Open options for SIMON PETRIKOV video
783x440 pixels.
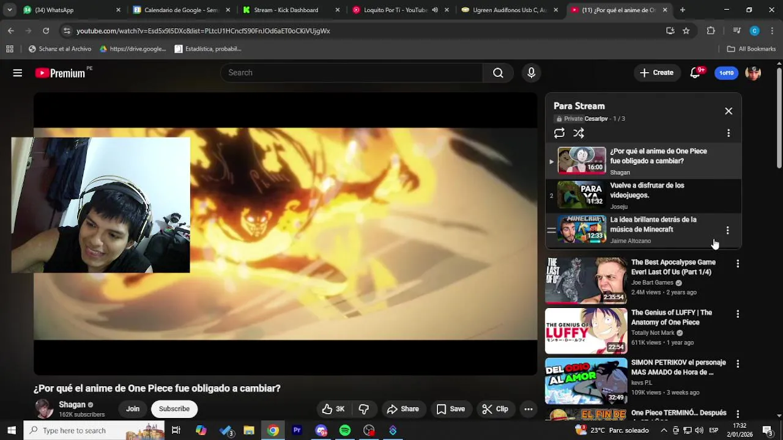(x=738, y=364)
